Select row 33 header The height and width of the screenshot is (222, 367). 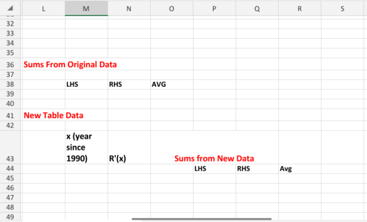(x=10, y=33)
